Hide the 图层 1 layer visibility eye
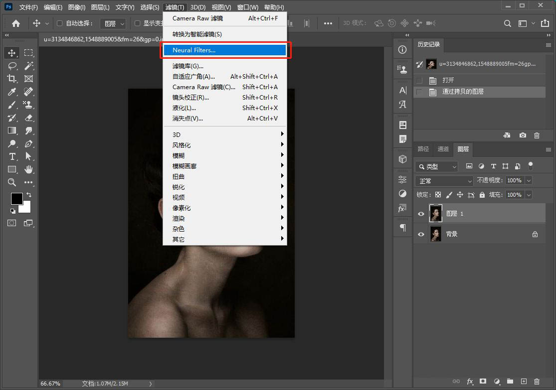The image size is (556, 390). point(421,214)
